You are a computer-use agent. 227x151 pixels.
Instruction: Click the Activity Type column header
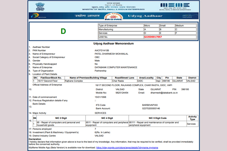point(193,118)
